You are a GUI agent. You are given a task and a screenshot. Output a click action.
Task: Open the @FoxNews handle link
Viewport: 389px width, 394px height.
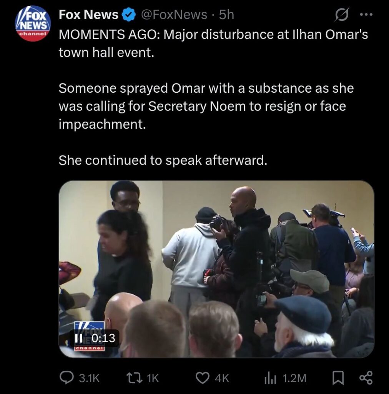coord(174,15)
